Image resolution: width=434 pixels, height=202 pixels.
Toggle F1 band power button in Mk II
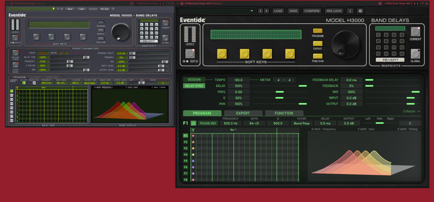click(193, 123)
